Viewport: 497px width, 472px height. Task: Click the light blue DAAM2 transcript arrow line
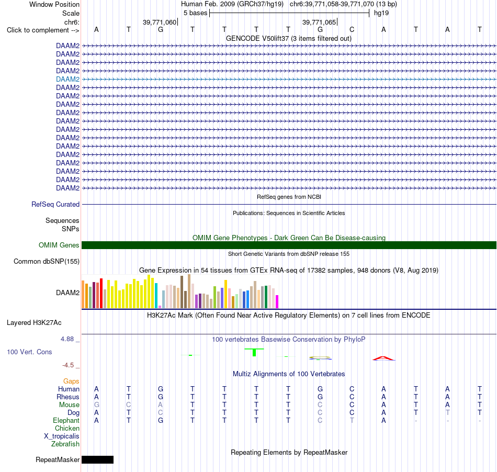(289, 79)
